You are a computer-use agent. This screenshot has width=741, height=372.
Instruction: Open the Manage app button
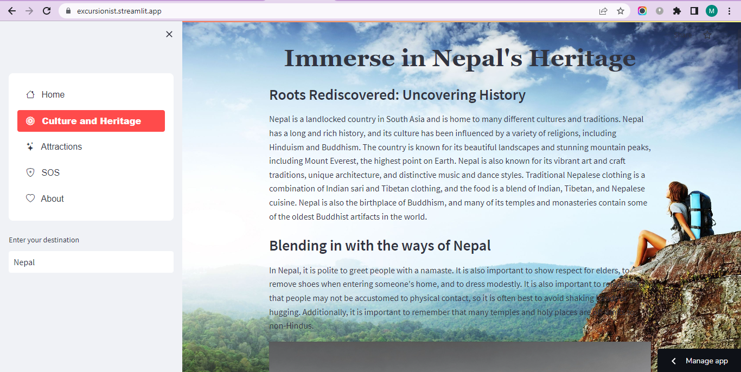click(699, 361)
